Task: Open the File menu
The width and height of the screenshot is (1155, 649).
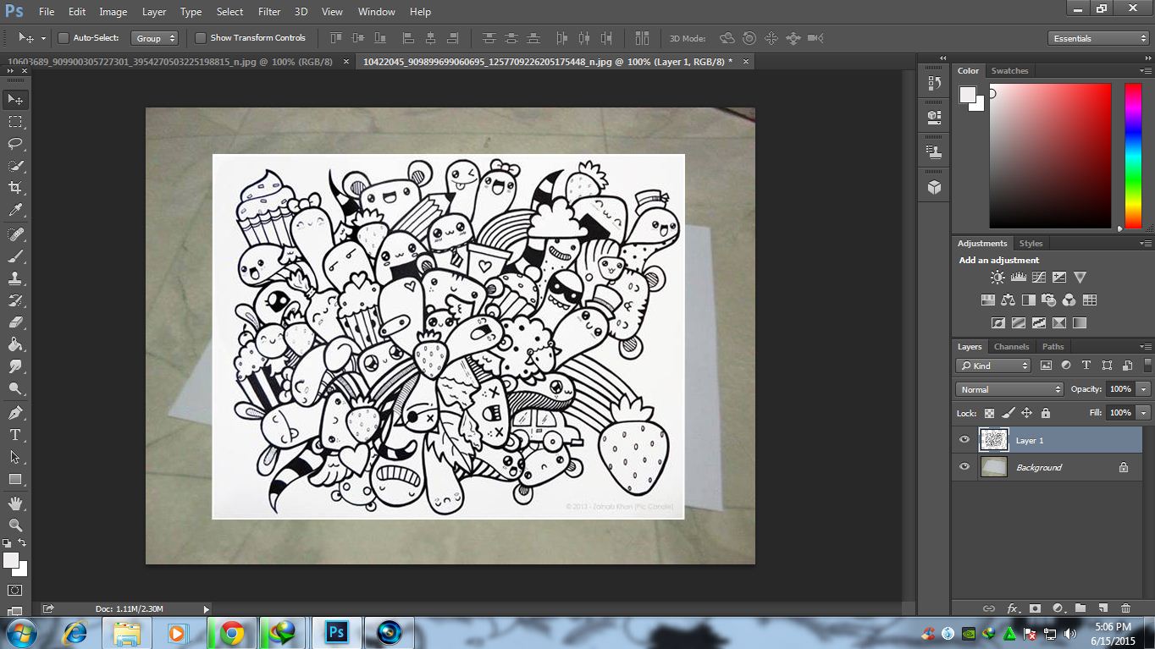Action: [x=47, y=12]
